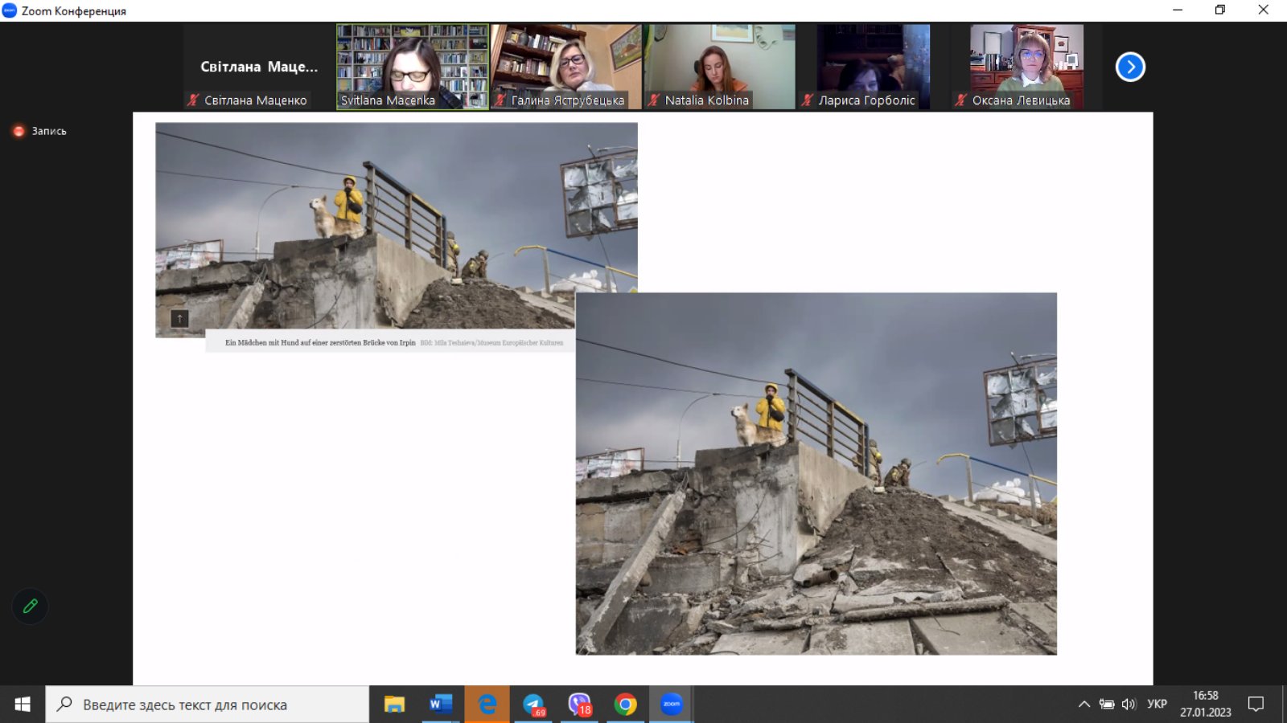Show next participants with blue arrow
This screenshot has height=723, width=1287.
pos(1130,67)
